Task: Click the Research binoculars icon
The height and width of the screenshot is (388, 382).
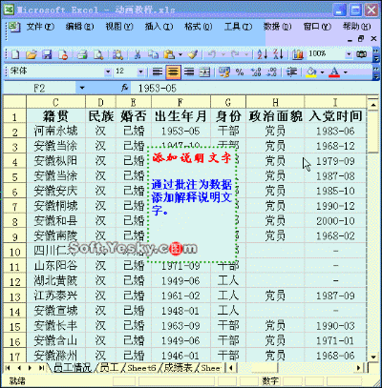Action: tap(117, 54)
